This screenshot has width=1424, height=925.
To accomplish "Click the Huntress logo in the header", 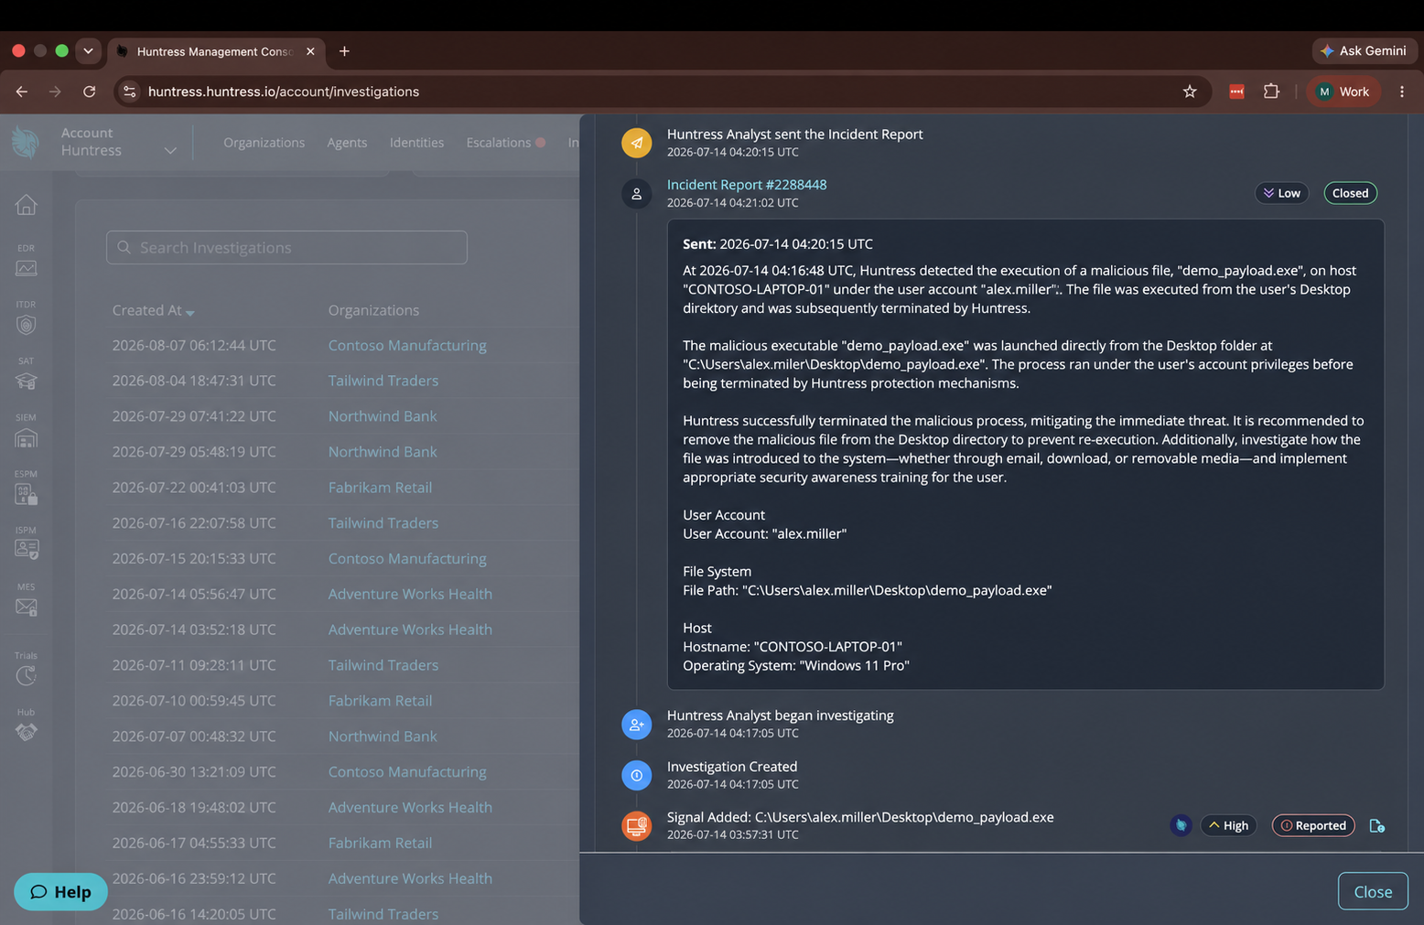I will [26, 142].
